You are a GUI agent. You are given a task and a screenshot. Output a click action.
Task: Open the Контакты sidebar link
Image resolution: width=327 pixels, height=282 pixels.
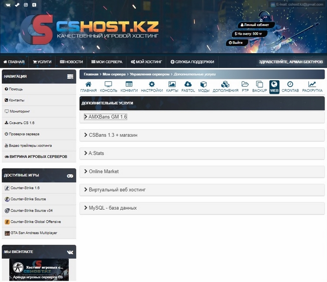tap(15, 100)
